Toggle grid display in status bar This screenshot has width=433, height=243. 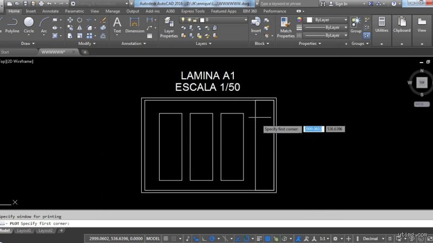pyautogui.click(x=166, y=239)
